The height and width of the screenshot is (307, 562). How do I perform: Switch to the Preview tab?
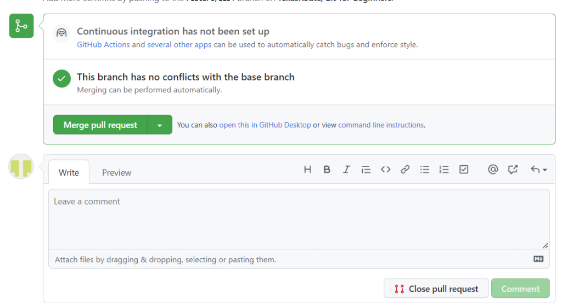click(x=116, y=172)
